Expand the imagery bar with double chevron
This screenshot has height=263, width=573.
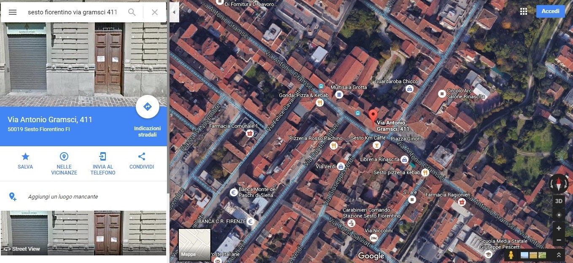tap(559, 255)
